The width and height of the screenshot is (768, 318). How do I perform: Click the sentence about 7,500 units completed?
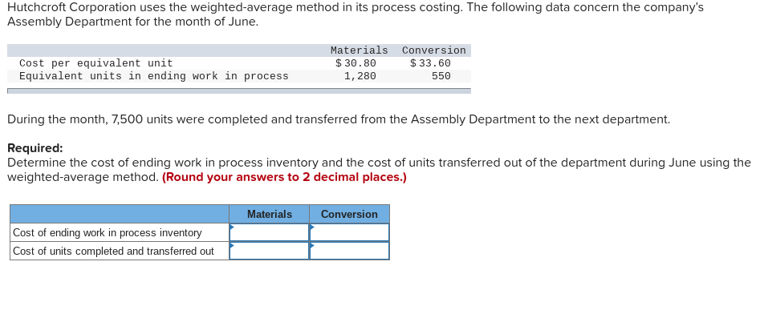click(339, 119)
